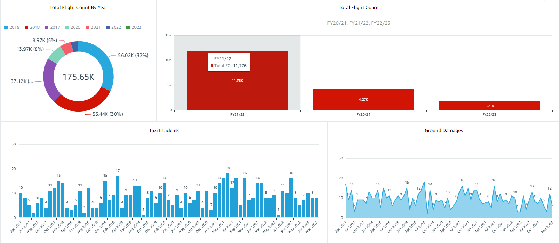Click the 2021 legend label
This screenshot has width=559, height=243.
coord(96,27)
